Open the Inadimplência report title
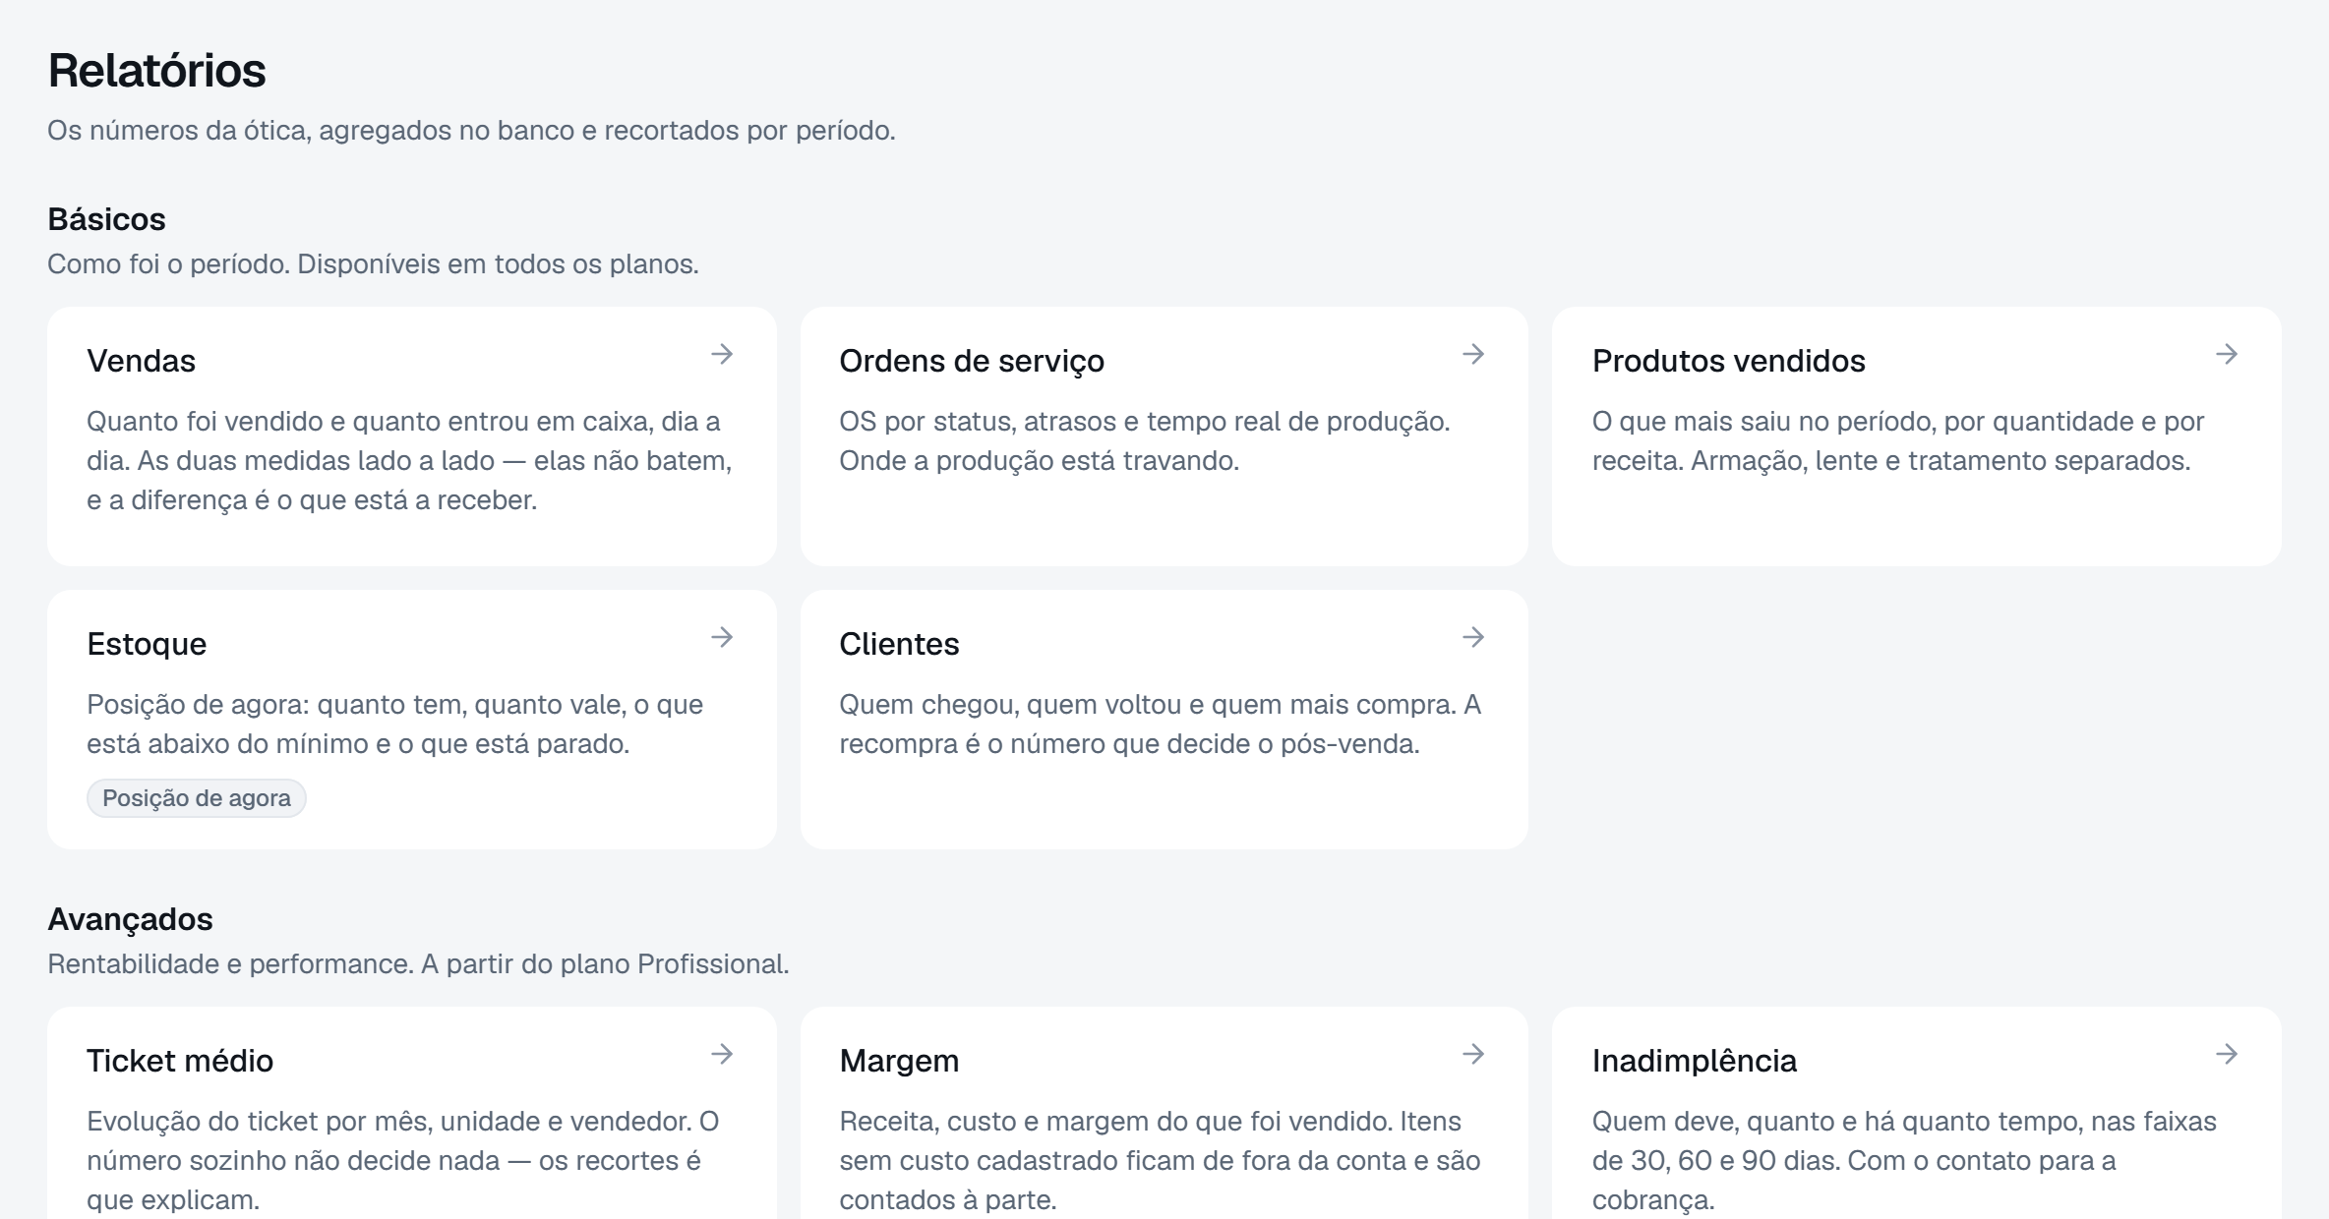The width and height of the screenshot is (2329, 1219). click(1695, 1061)
